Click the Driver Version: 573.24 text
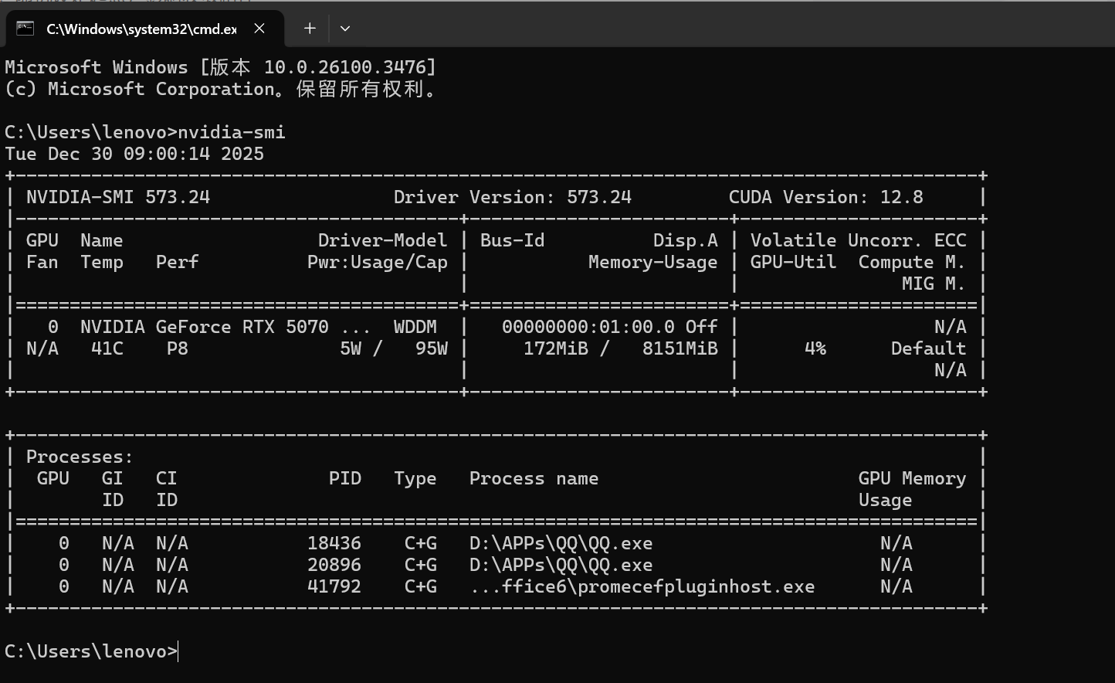The height and width of the screenshot is (683, 1115). click(x=513, y=197)
